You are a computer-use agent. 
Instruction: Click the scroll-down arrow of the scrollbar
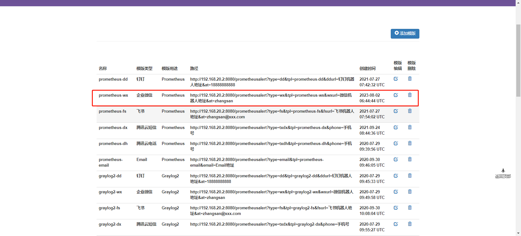518,233
